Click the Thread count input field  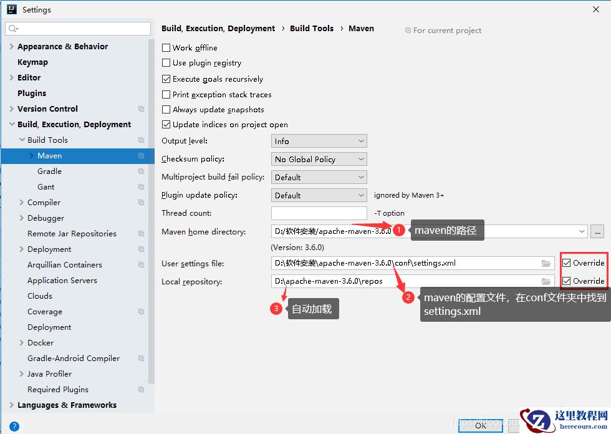(x=319, y=213)
